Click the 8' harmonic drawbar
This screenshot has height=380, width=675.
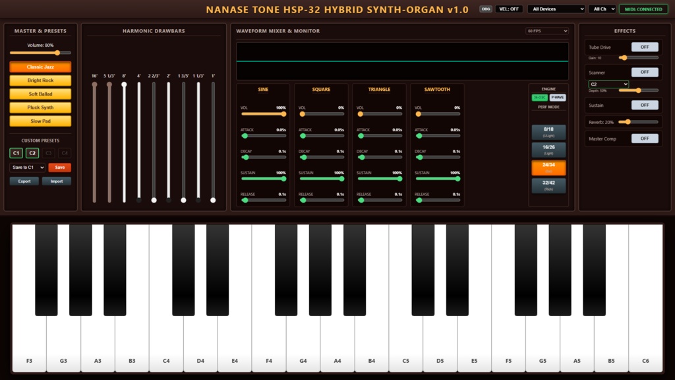coord(124,142)
